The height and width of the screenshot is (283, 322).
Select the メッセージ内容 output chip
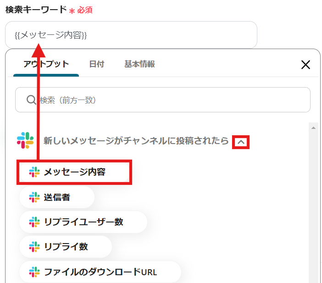[x=74, y=172]
